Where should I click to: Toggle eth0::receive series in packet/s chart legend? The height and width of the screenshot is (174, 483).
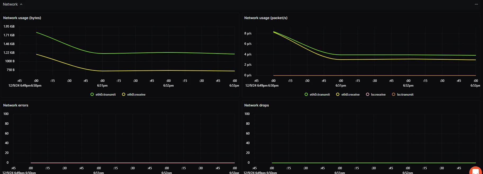pyautogui.click(x=348, y=95)
